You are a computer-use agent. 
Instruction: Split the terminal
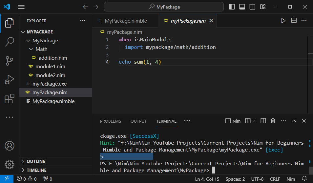263,121
